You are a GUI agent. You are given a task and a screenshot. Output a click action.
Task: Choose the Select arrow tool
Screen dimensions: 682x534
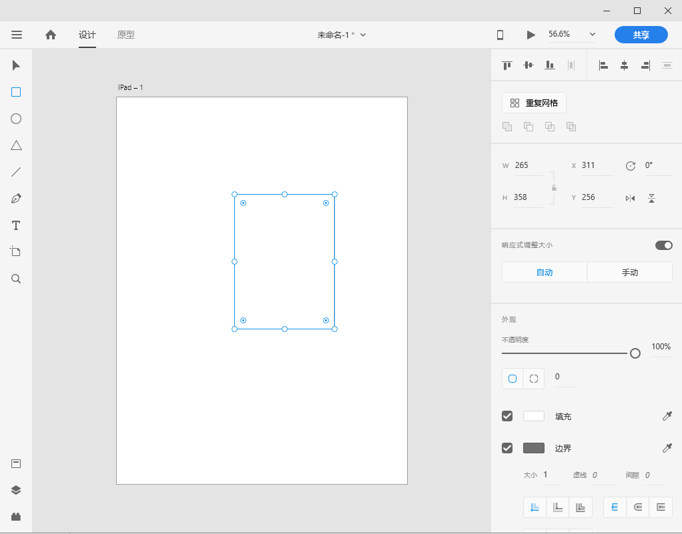pyautogui.click(x=16, y=65)
